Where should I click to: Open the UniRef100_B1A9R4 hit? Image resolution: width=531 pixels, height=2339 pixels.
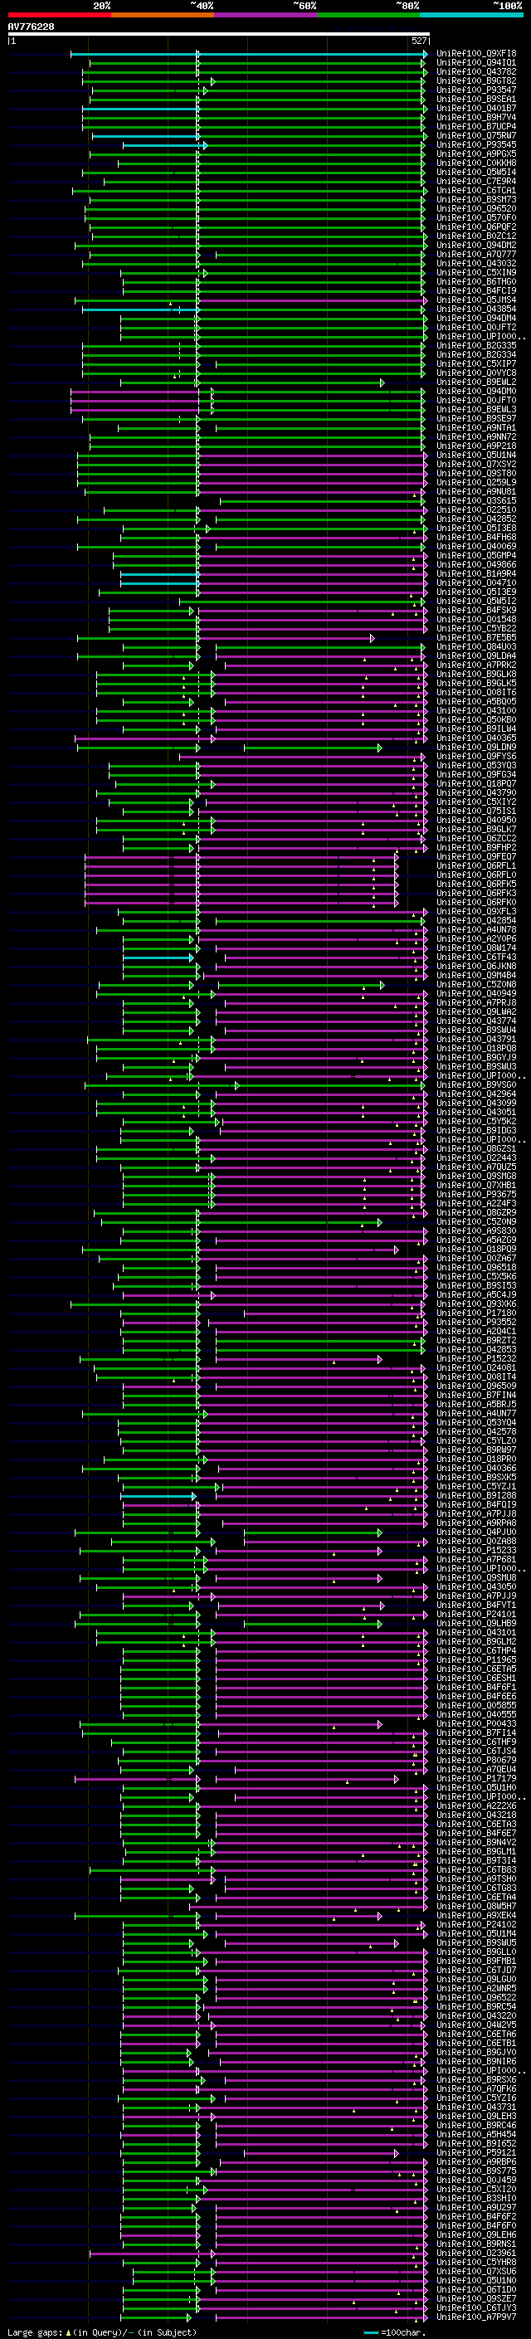click(x=476, y=574)
